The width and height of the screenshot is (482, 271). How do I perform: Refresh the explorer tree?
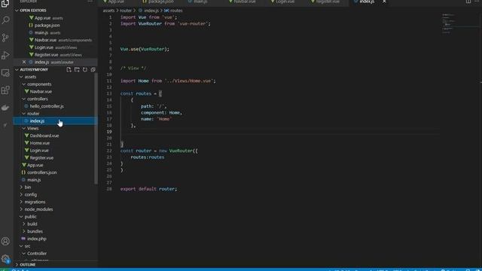85,70
